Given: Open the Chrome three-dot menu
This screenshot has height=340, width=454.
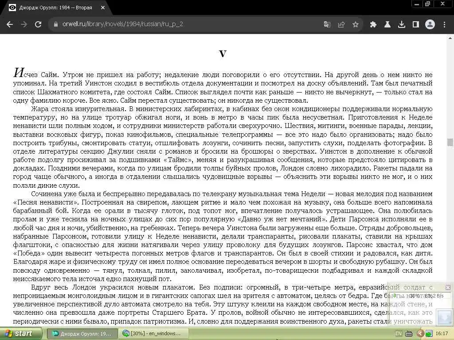Looking at the screenshot, I should click(444, 24).
